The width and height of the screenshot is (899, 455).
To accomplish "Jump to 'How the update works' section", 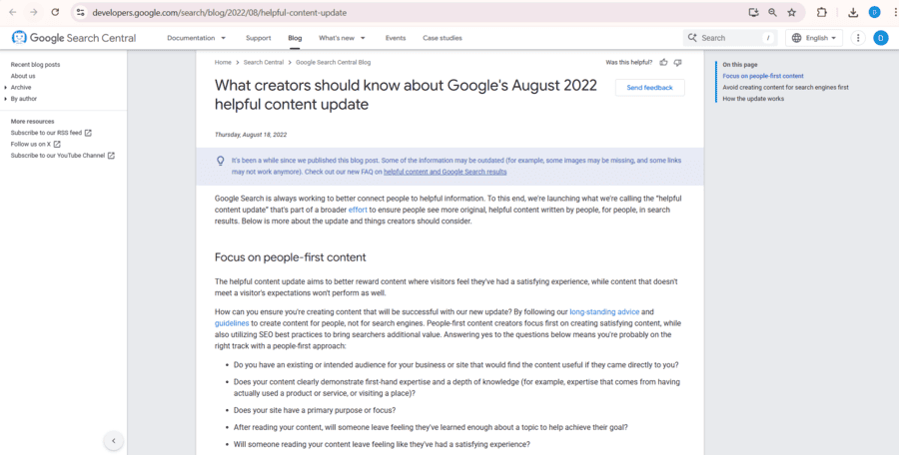I will click(x=753, y=99).
